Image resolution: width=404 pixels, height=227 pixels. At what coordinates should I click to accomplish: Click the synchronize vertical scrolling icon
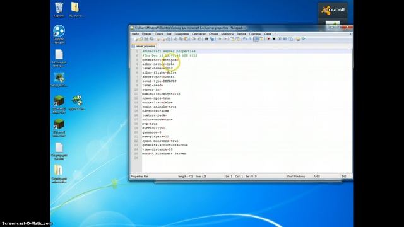coord(232,39)
